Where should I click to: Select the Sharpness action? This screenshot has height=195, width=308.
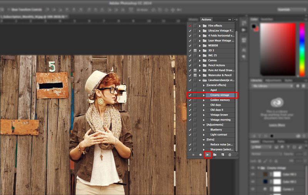(222, 149)
